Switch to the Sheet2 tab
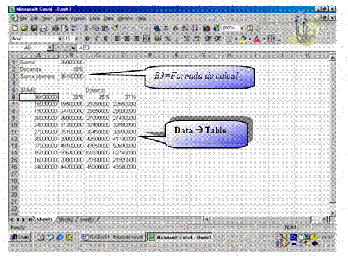Image resolution: width=348 pixels, height=256 pixels. click(66, 220)
